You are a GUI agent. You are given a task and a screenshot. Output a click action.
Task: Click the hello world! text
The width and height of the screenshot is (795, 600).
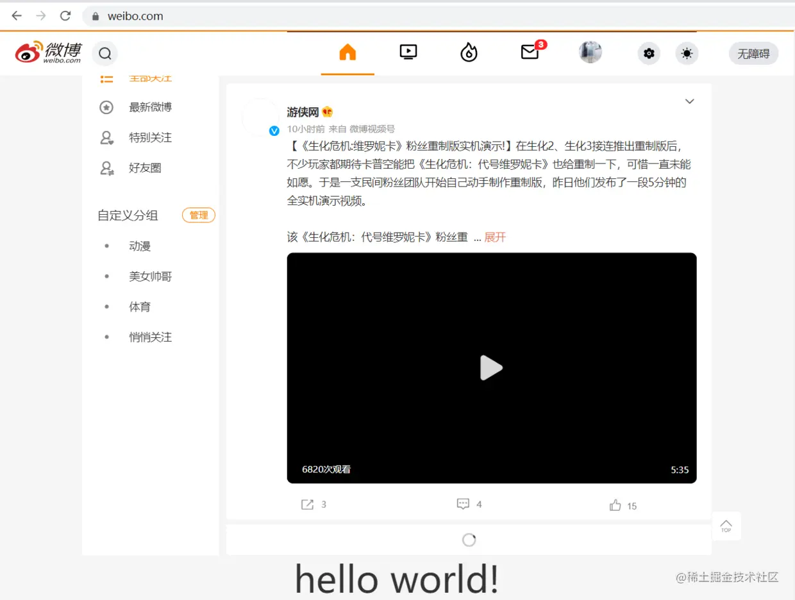pyautogui.click(x=397, y=579)
